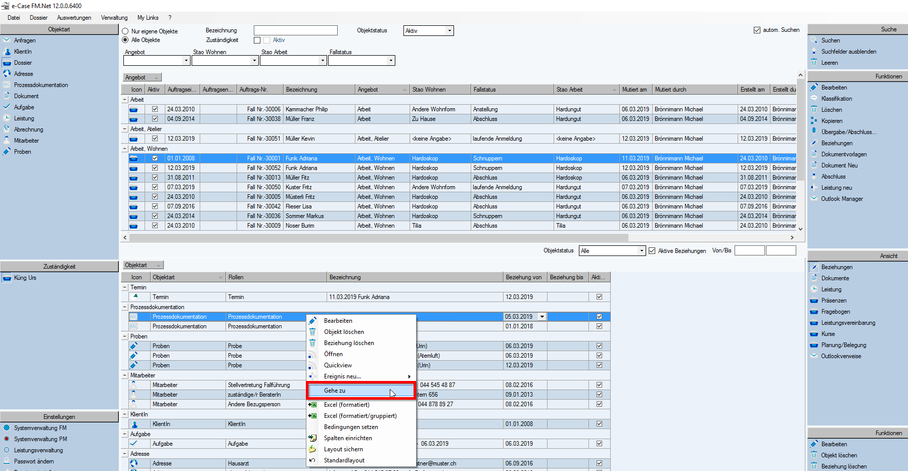Show Präsenzen view
The width and height of the screenshot is (908, 471).
coord(834,301)
